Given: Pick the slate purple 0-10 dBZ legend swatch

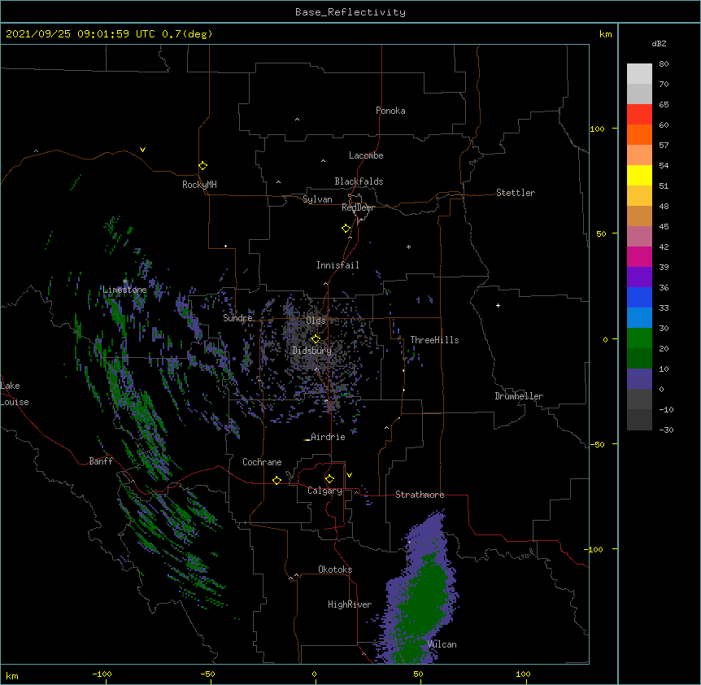Looking at the screenshot, I should coord(639,379).
